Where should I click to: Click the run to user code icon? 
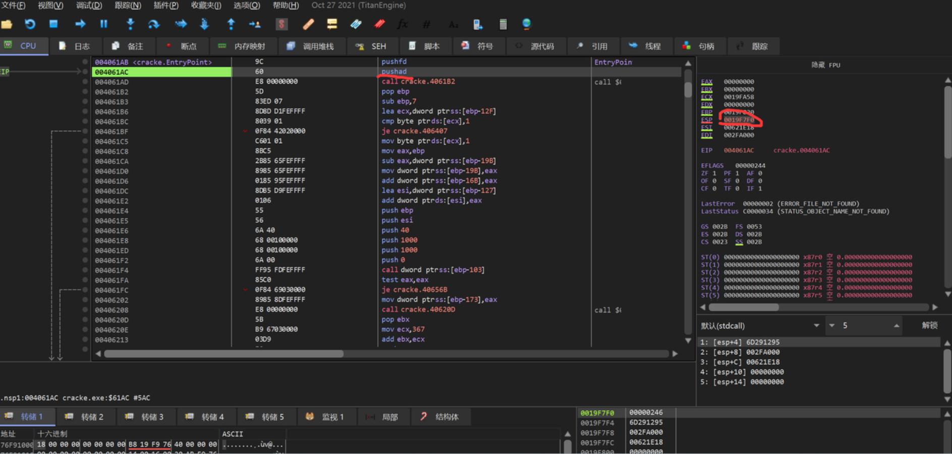pyautogui.click(x=255, y=24)
